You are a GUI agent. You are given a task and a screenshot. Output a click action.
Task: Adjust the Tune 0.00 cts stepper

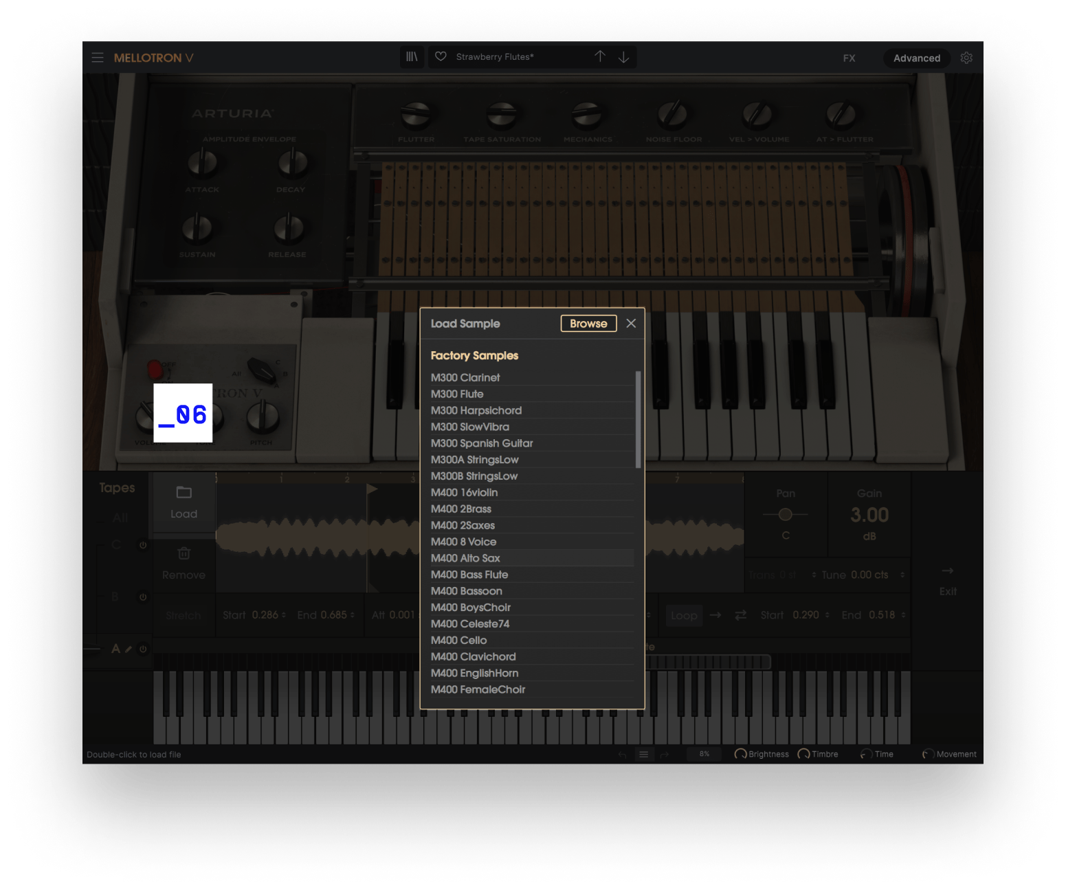pyautogui.click(x=902, y=575)
